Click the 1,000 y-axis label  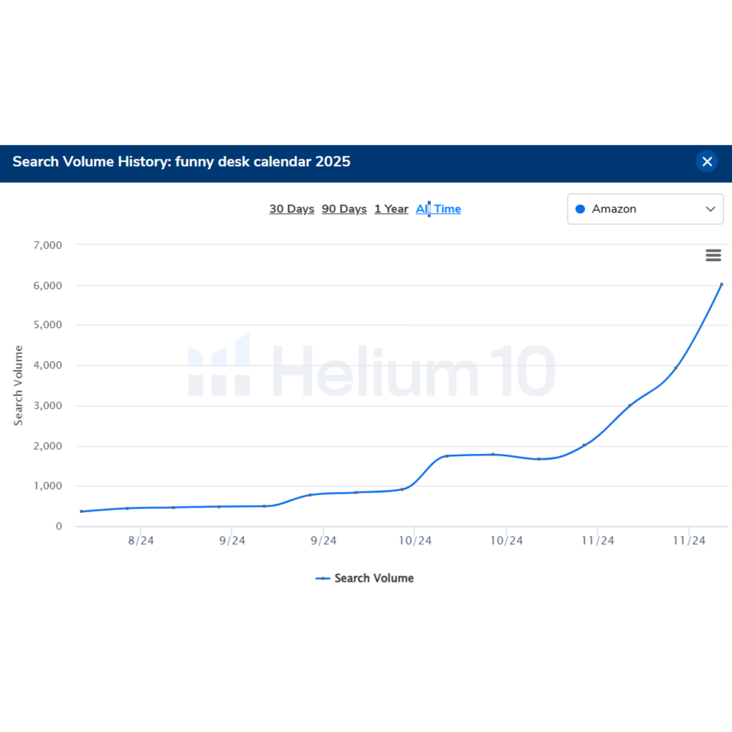pyautogui.click(x=48, y=486)
